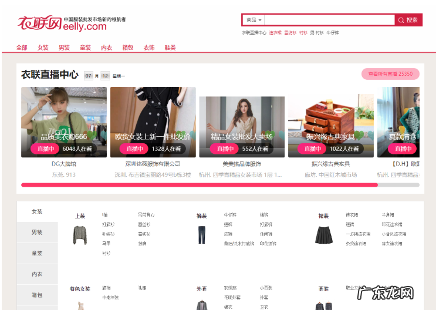436x310 pixels.
Task: Open the 半身裙 subcategory link
Action: 388,215
